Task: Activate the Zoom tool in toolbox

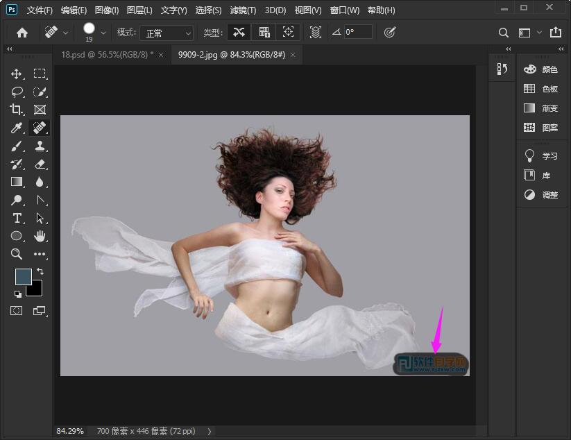Action: pos(17,254)
